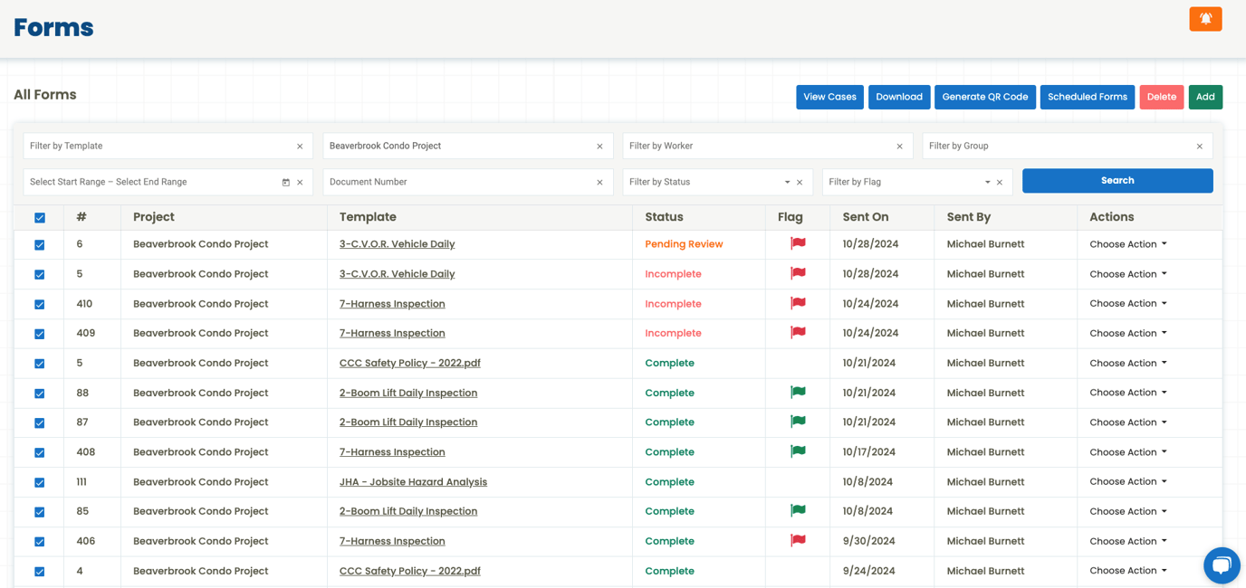1246x588 pixels.
Task: Expand the Filter by Status dropdown
Action: tap(787, 183)
